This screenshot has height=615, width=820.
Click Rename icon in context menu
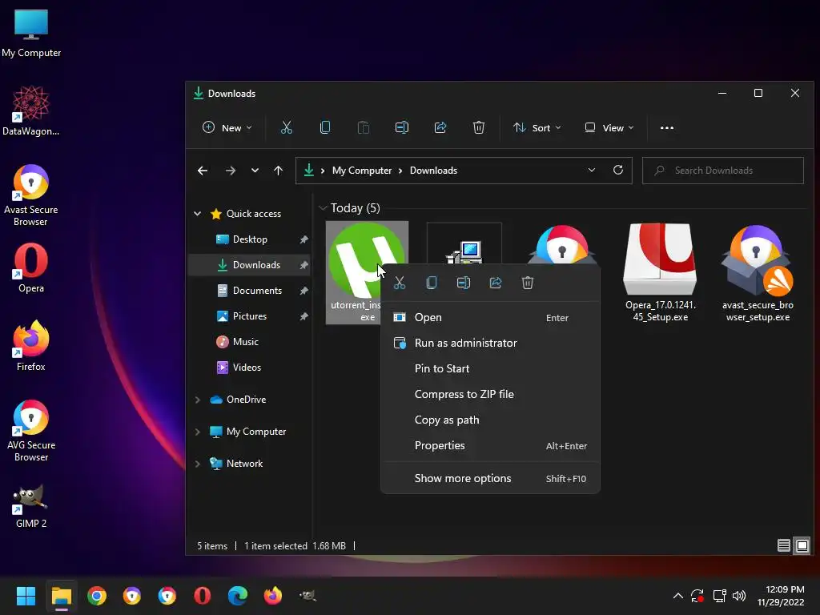(464, 283)
